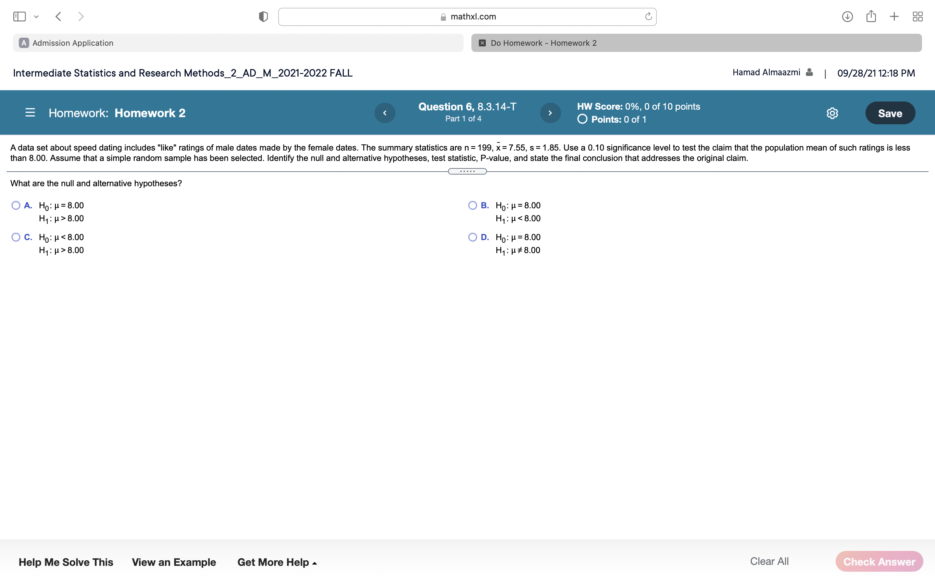Click the Safari downloads icon
The width and height of the screenshot is (935, 584).
click(x=847, y=17)
